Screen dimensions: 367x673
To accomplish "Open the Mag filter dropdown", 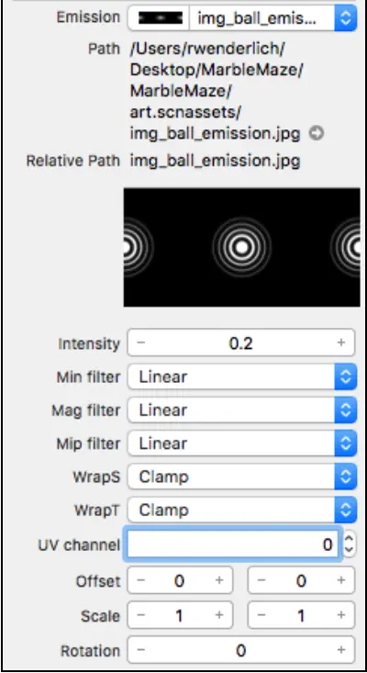I will click(242, 410).
